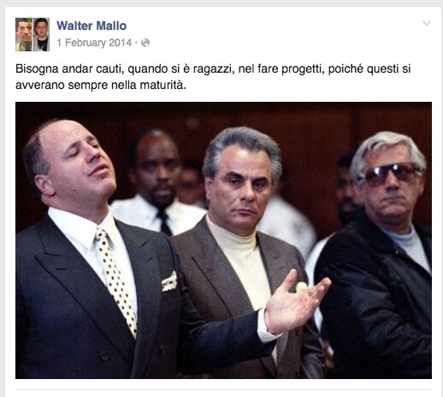Image resolution: width=443 pixels, height=397 pixels.
Task: Click the outstretched open hand in photo
Action: point(297,299)
